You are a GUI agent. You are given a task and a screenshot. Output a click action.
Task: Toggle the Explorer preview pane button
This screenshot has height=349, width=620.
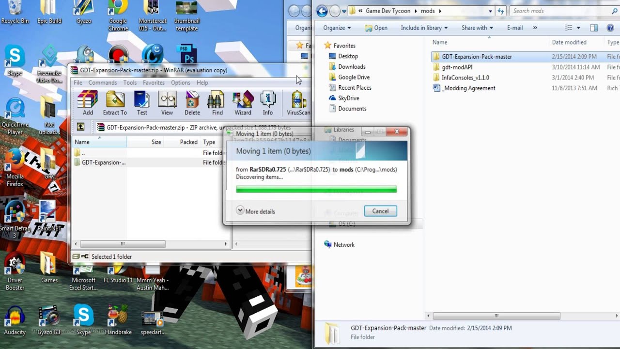click(x=594, y=28)
